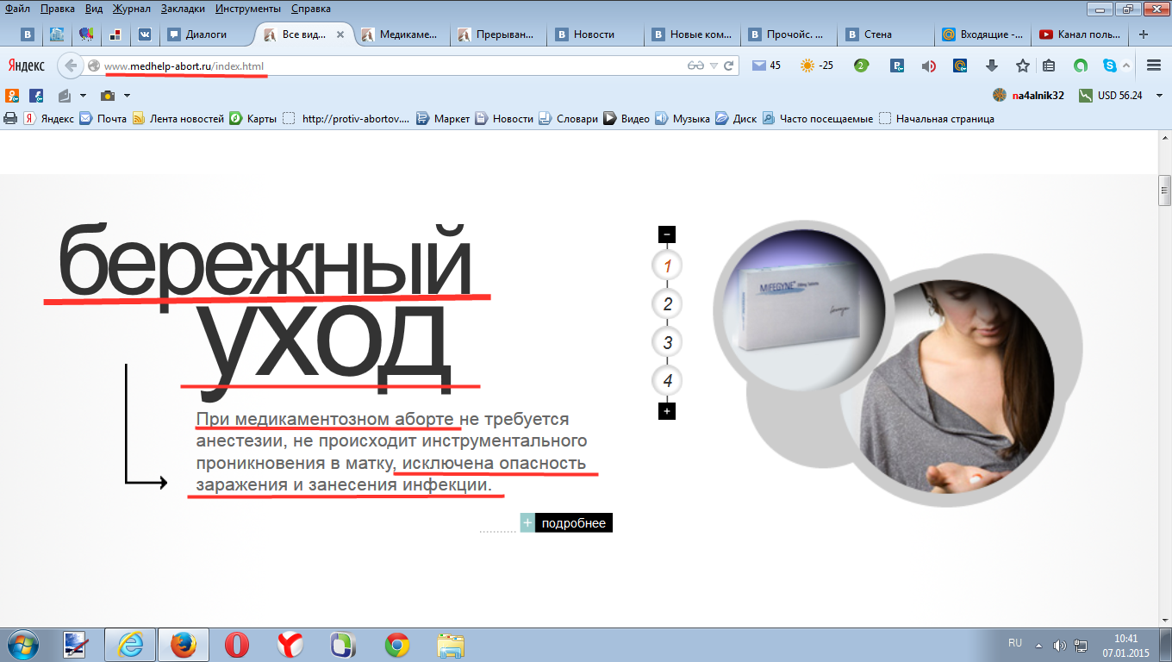Expand dropdown arrow next to camera icon
Screen dimensions: 1172x662
click(x=127, y=95)
